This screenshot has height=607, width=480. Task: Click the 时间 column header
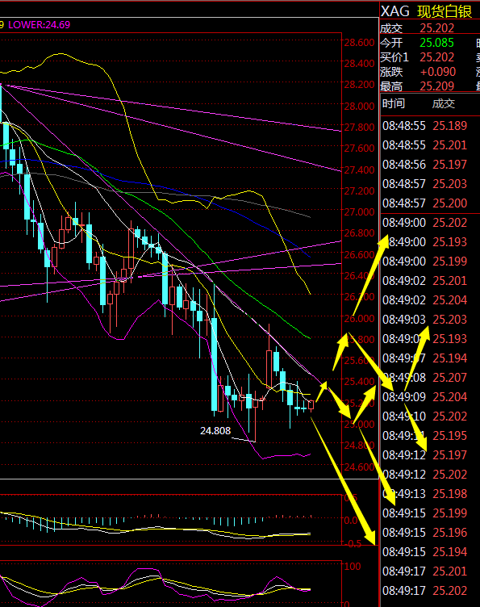click(x=394, y=103)
